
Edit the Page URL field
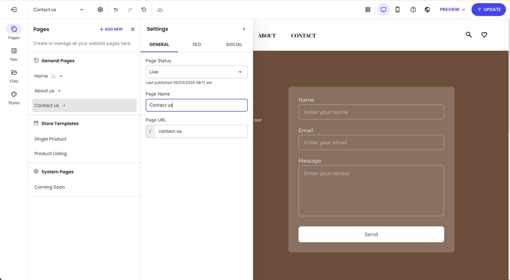[201, 131]
